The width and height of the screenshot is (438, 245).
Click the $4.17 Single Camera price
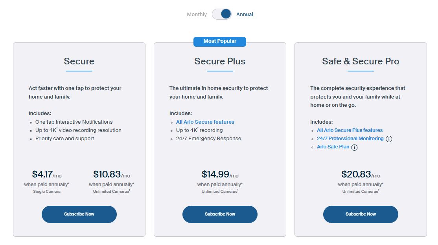pos(47,174)
